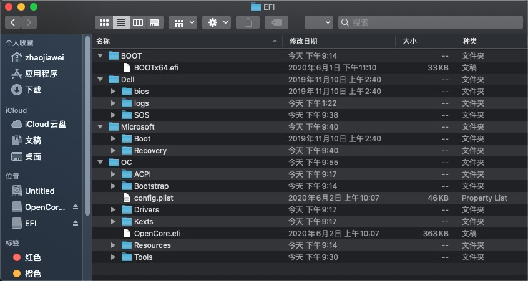Select the config.plist file icon
This screenshot has height=281, width=528.
[126, 198]
